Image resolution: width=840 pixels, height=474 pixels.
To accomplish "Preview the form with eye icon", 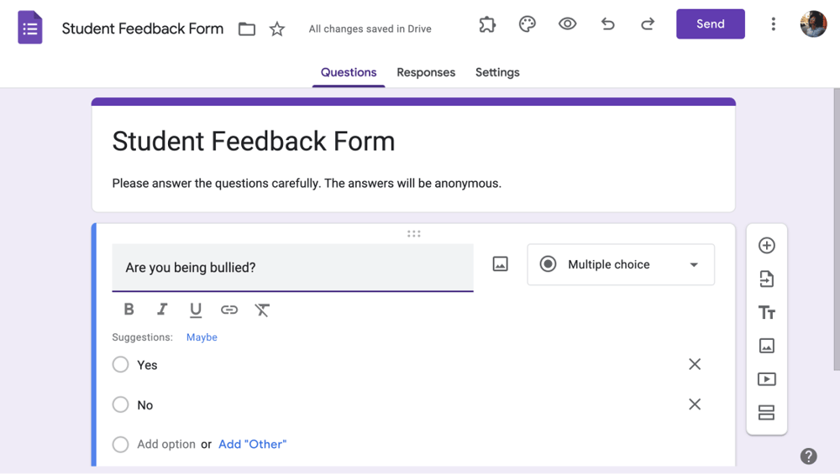I will 567,24.
